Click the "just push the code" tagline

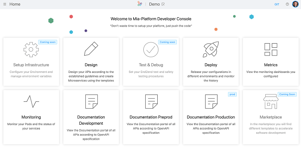coord(151,26)
